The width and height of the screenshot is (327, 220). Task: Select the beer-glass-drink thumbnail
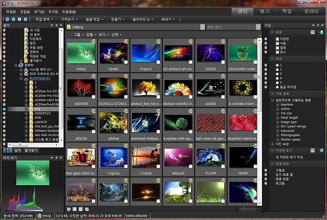[x=81, y=158]
